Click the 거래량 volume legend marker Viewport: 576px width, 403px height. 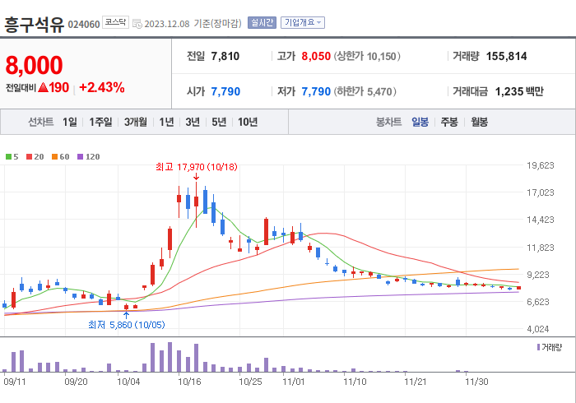point(538,347)
